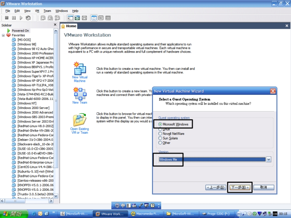Screen dimensions: 291x218
Task: Open the Snapshot Manager toolbar icon
Action: point(57,18)
